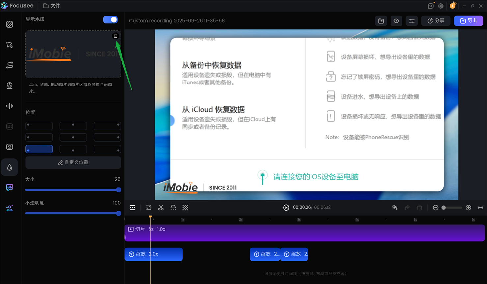
Task: Open the speech bubble sidebar icon
Action: 10,187
